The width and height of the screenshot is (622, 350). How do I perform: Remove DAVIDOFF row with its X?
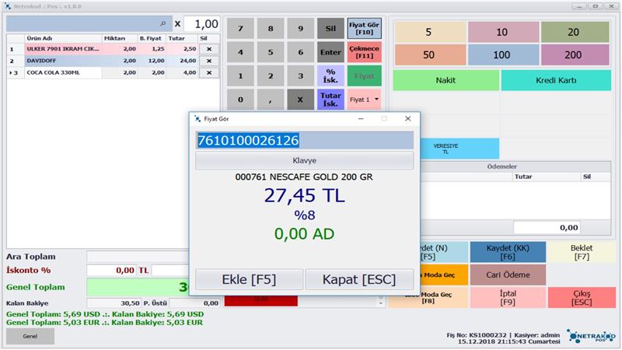[x=209, y=61]
